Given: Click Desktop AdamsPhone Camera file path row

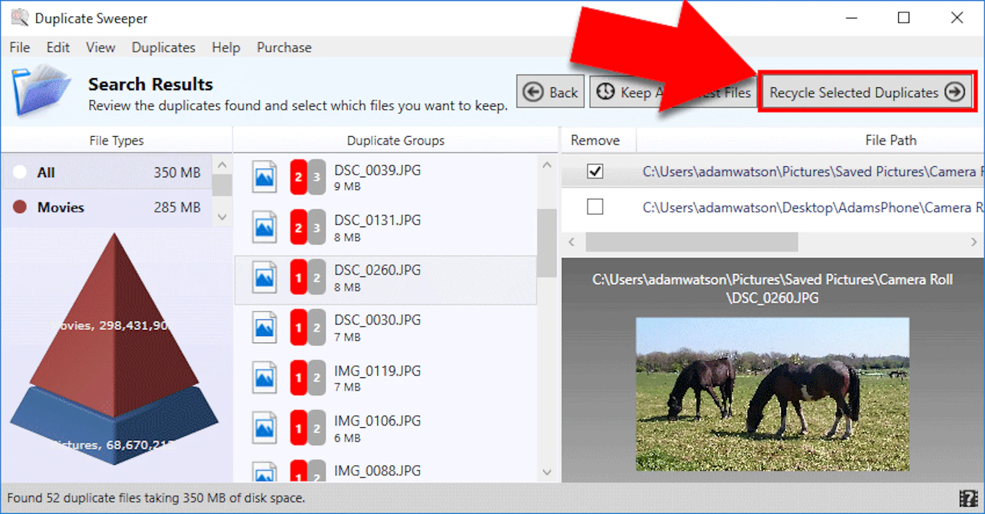Looking at the screenshot, I should [773, 207].
